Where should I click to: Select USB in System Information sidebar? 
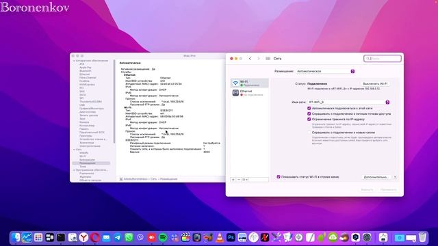[82, 105]
